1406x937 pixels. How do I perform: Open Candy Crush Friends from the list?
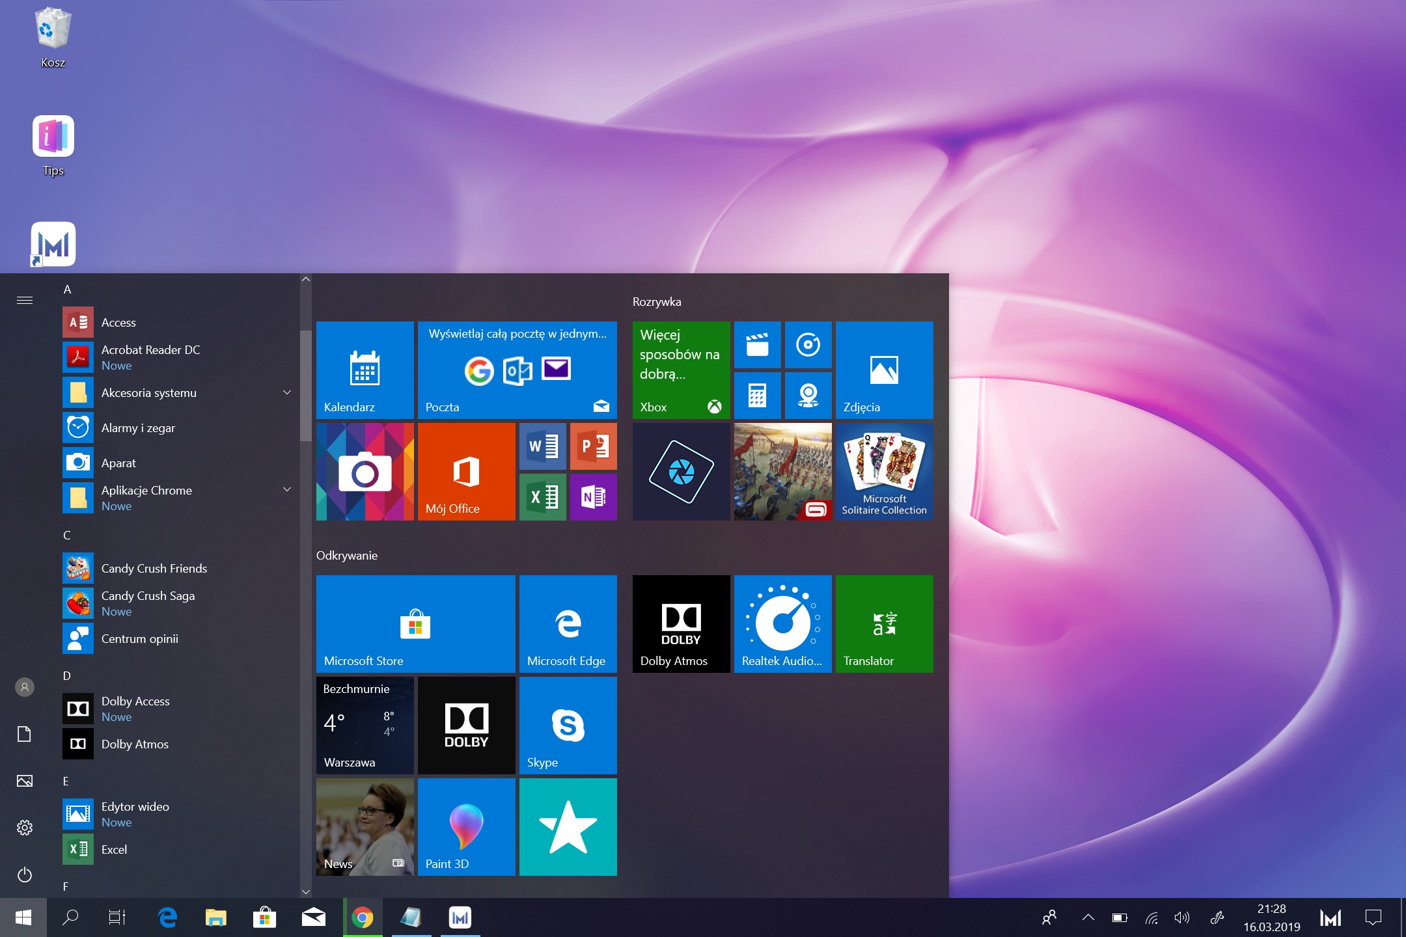tap(179, 569)
